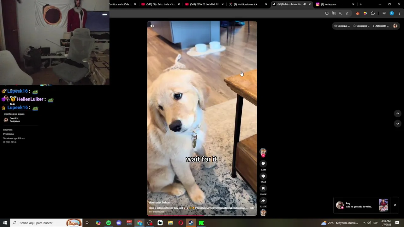Viewport: 404px width, 227px height.
Task: Click the red fox extension icon
Action: 358,13
